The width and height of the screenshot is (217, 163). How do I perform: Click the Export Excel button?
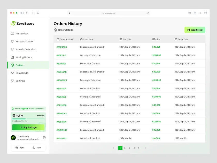(x=195, y=30)
